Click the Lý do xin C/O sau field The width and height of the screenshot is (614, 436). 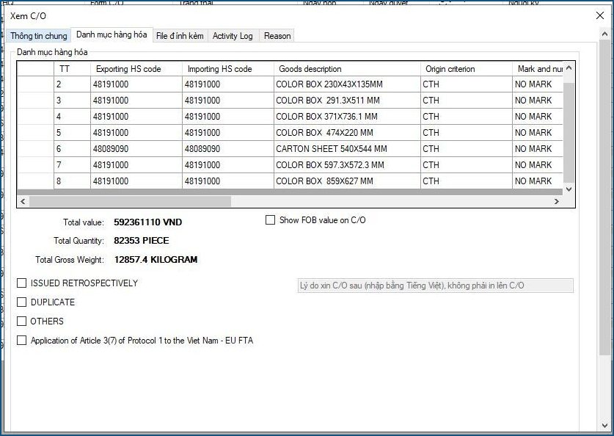pyautogui.click(x=436, y=286)
